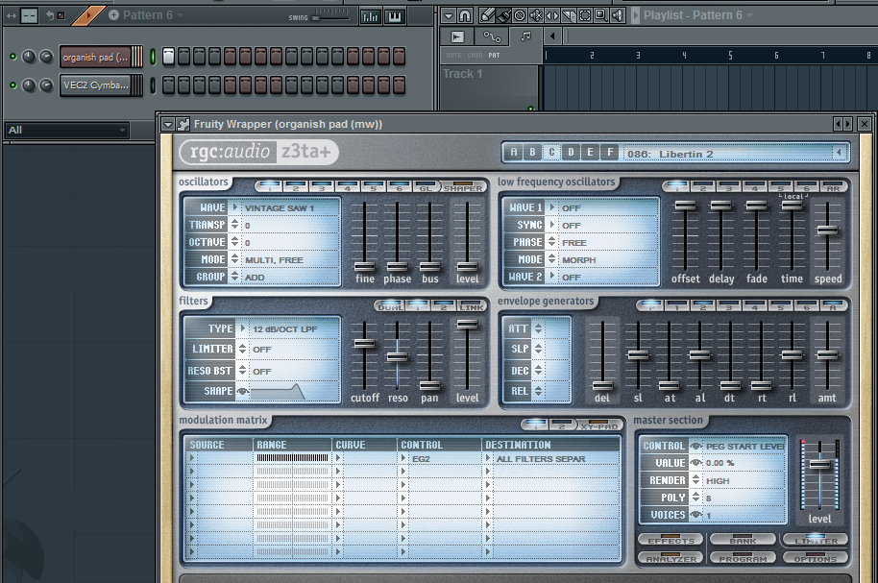Select LFO 3 tab

point(728,186)
